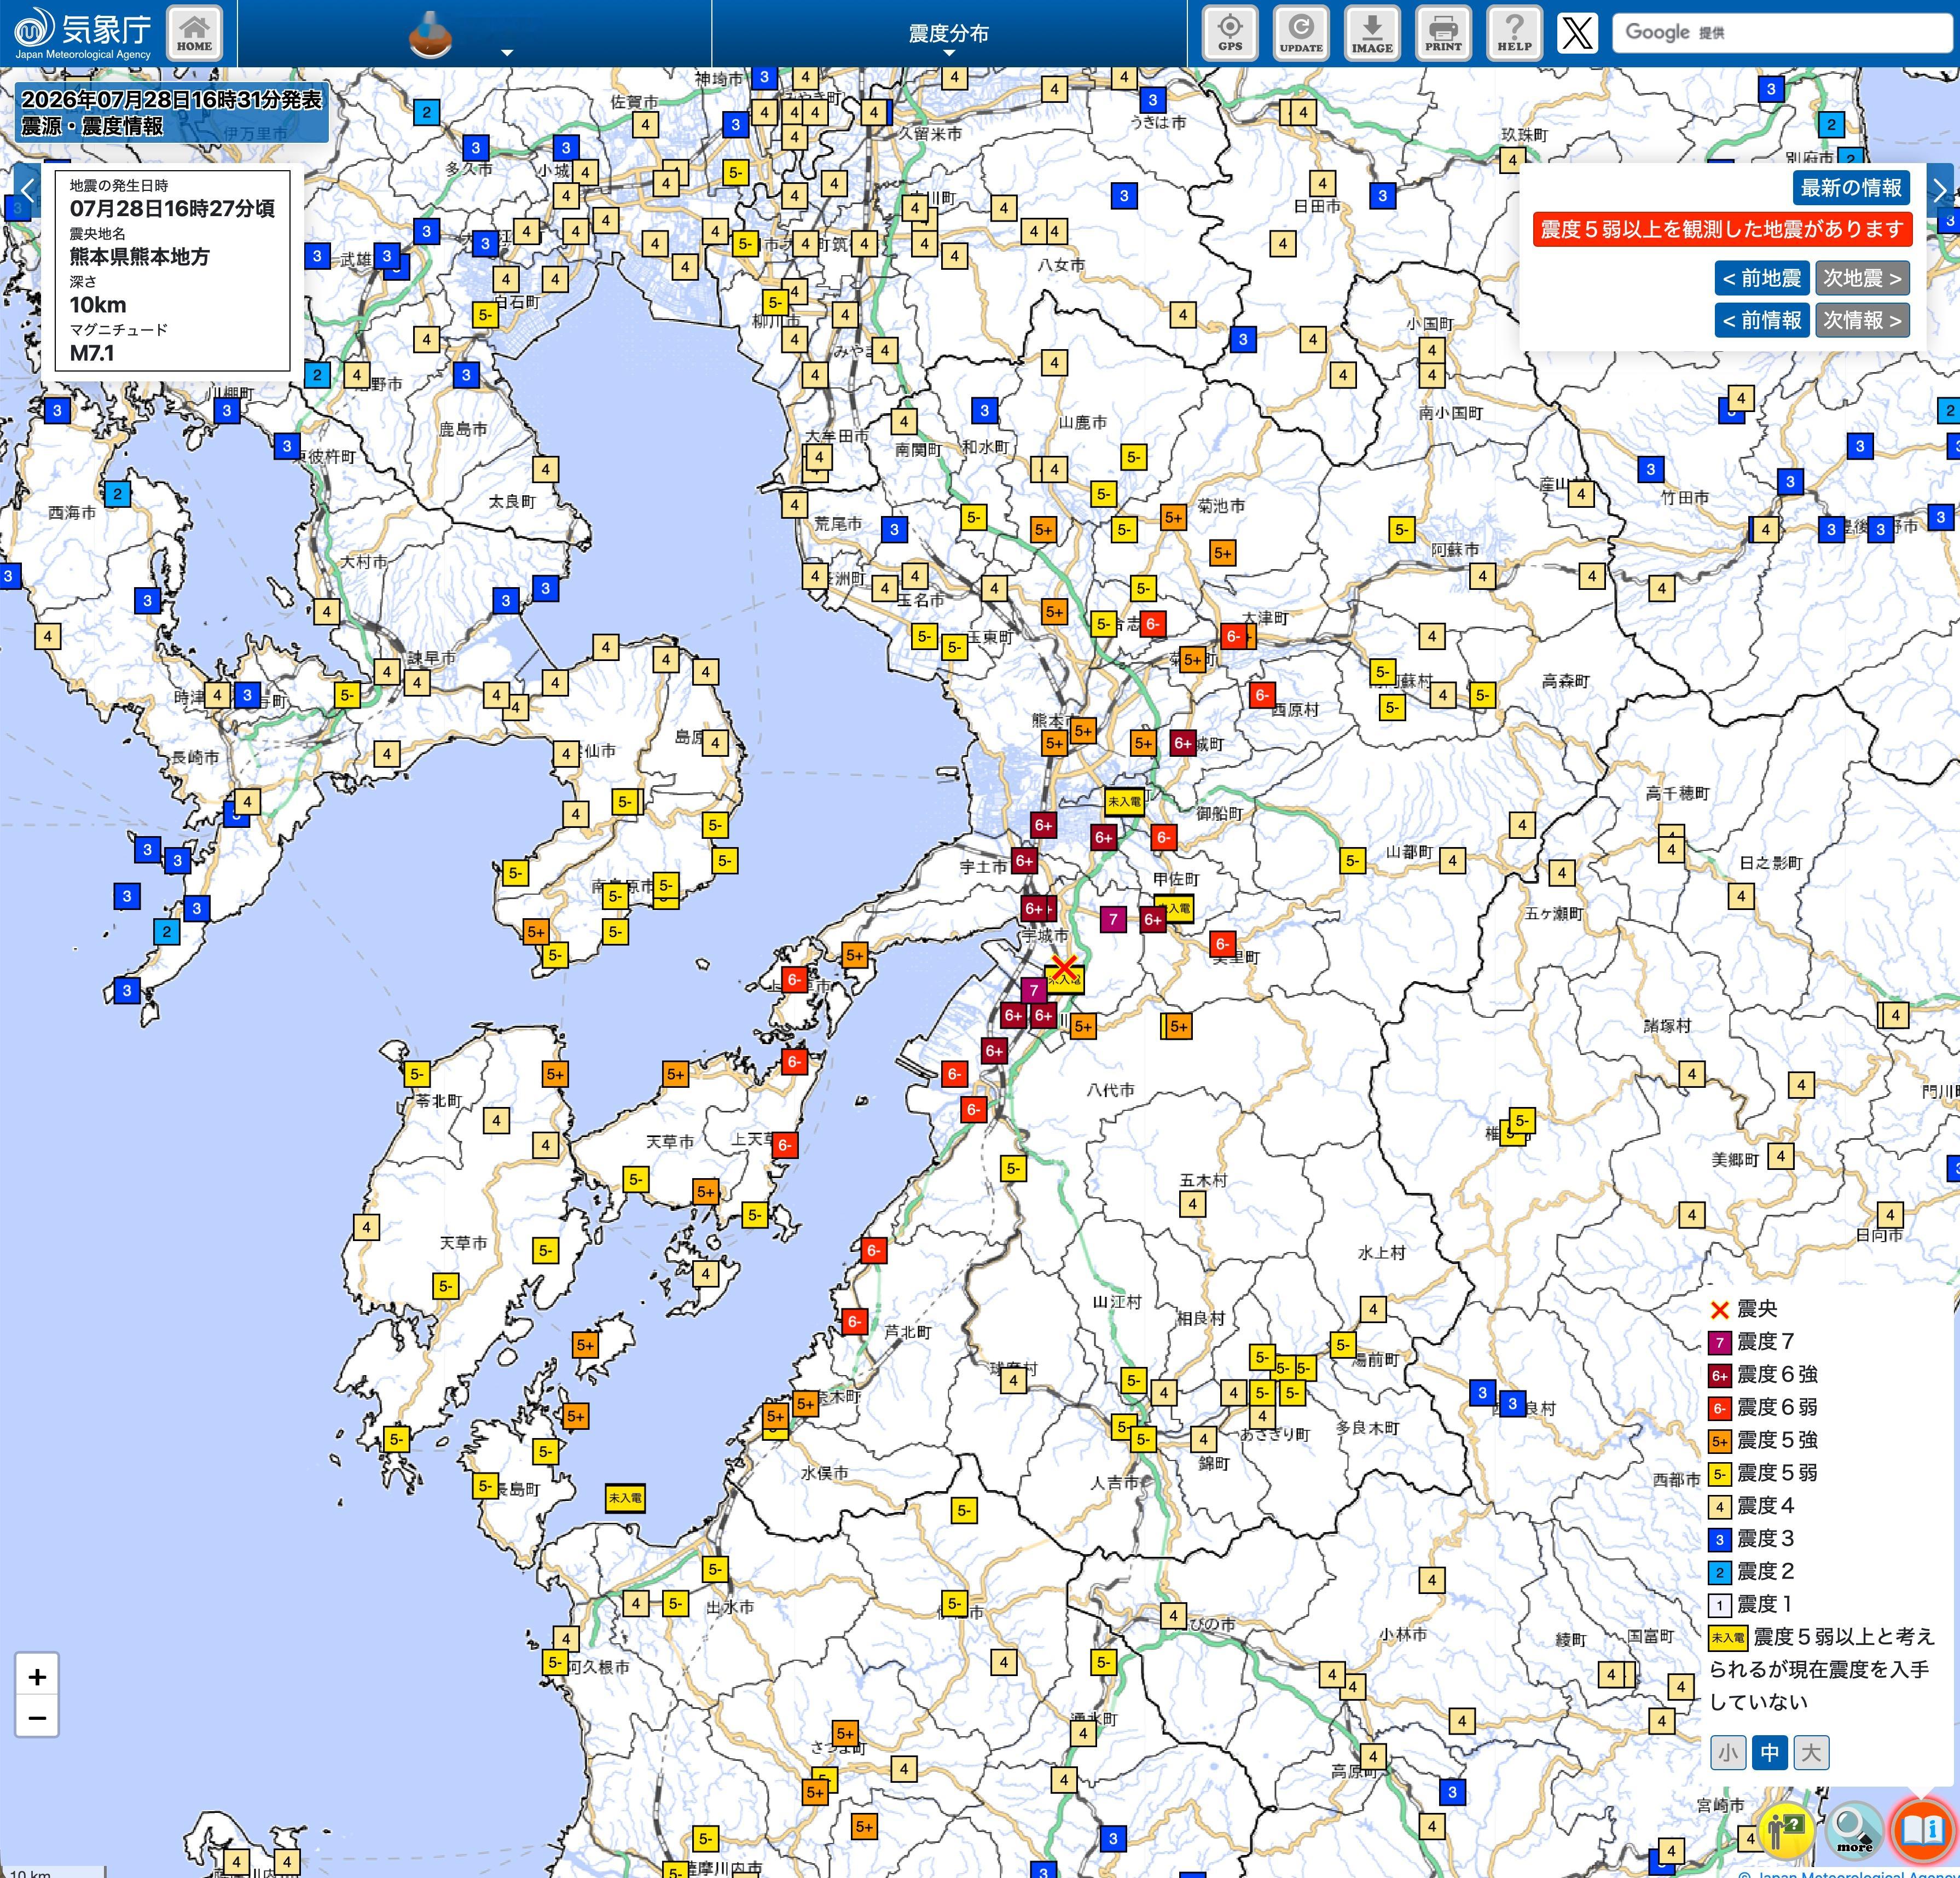Viewport: 1960px width, 1878px height.
Task: Click the HOME icon in the header
Action: [194, 33]
